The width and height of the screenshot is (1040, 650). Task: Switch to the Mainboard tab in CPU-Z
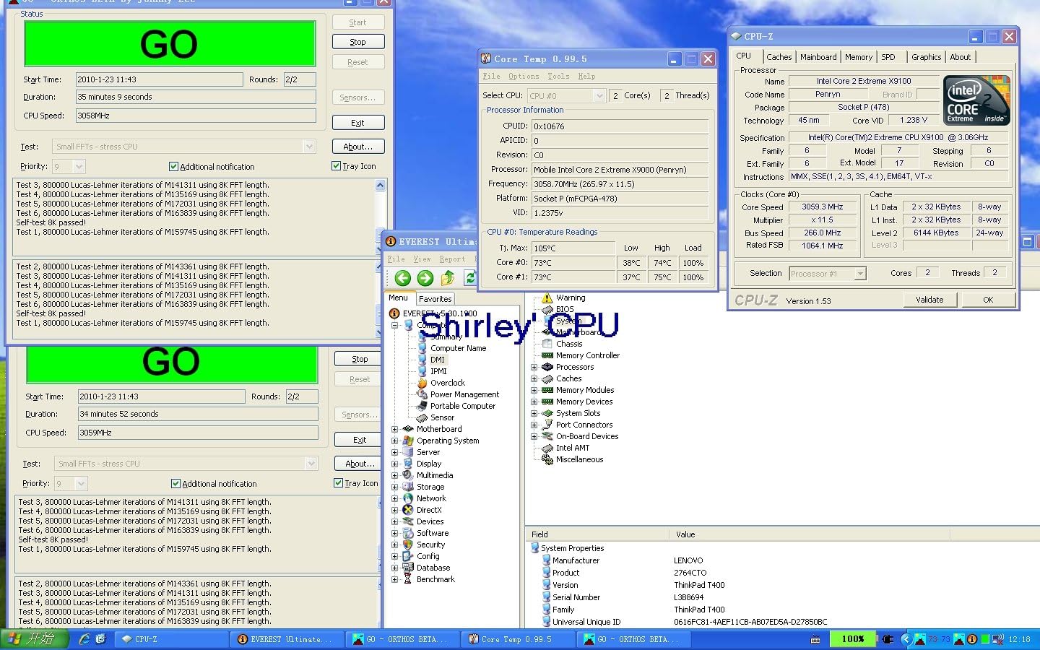point(818,57)
